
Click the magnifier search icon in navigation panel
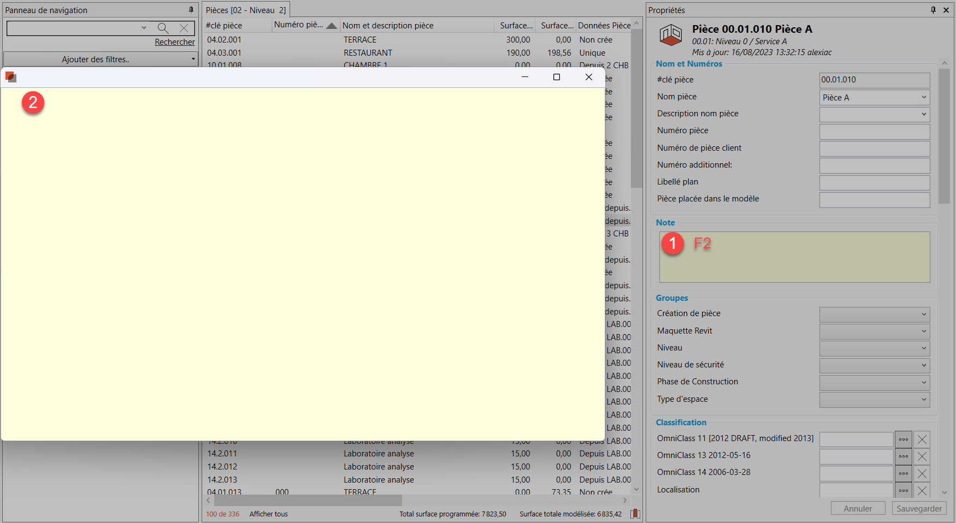tap(163, 28)
